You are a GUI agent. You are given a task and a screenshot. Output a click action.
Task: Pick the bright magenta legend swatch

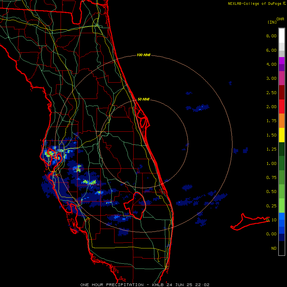(x=282, y=61)
